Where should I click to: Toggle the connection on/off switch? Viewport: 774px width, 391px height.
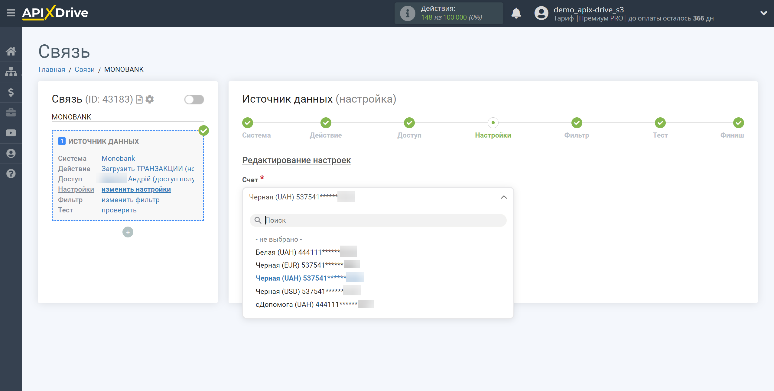tap(194, 99)
